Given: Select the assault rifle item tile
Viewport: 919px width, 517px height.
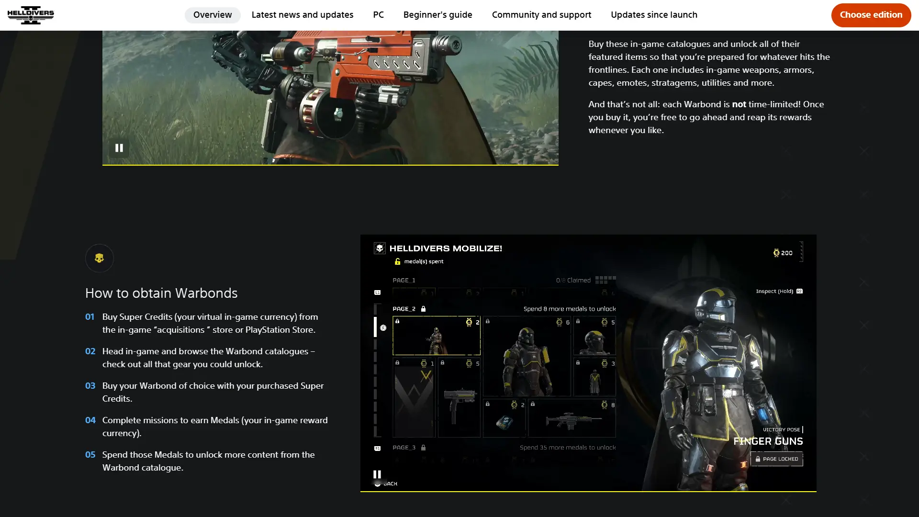Looking at the screenshot, I should 572,418.
